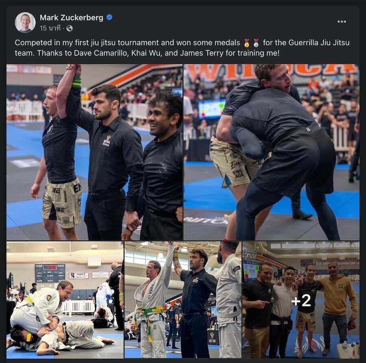Open the raised-hand victory photo top left

(94, 152)
